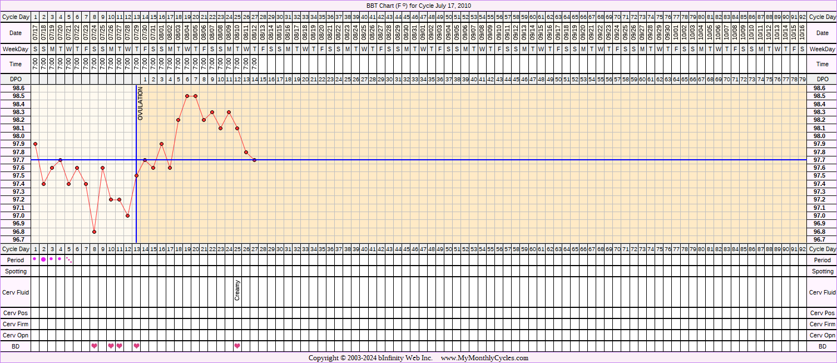Screen dimensions: 837x363
Task: Click the 08/12 date header
Action: 254,33
